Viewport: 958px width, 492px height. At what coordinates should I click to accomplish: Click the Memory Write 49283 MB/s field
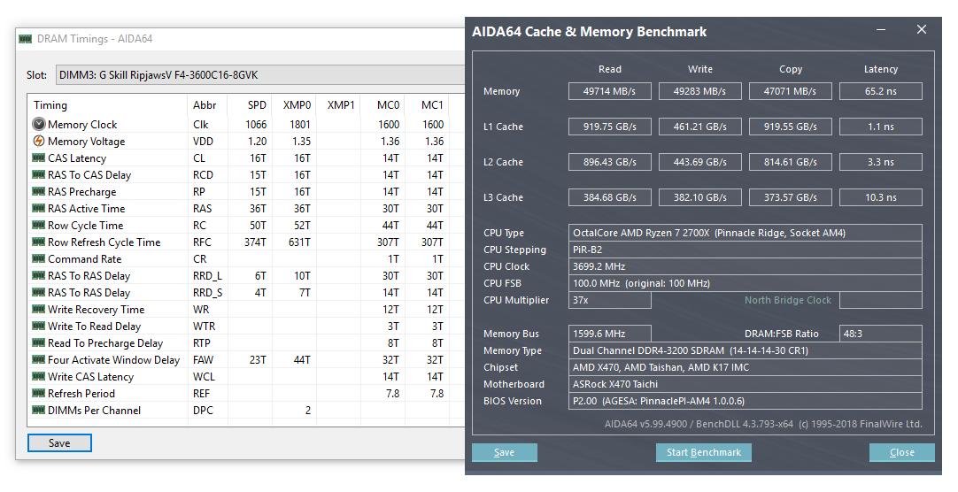[700, 91]
